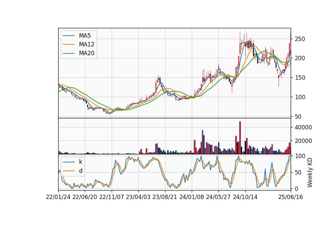Click the orange d legend line sample
The width and height of the screenshot is (323, 232).
(x=69, y=171)
